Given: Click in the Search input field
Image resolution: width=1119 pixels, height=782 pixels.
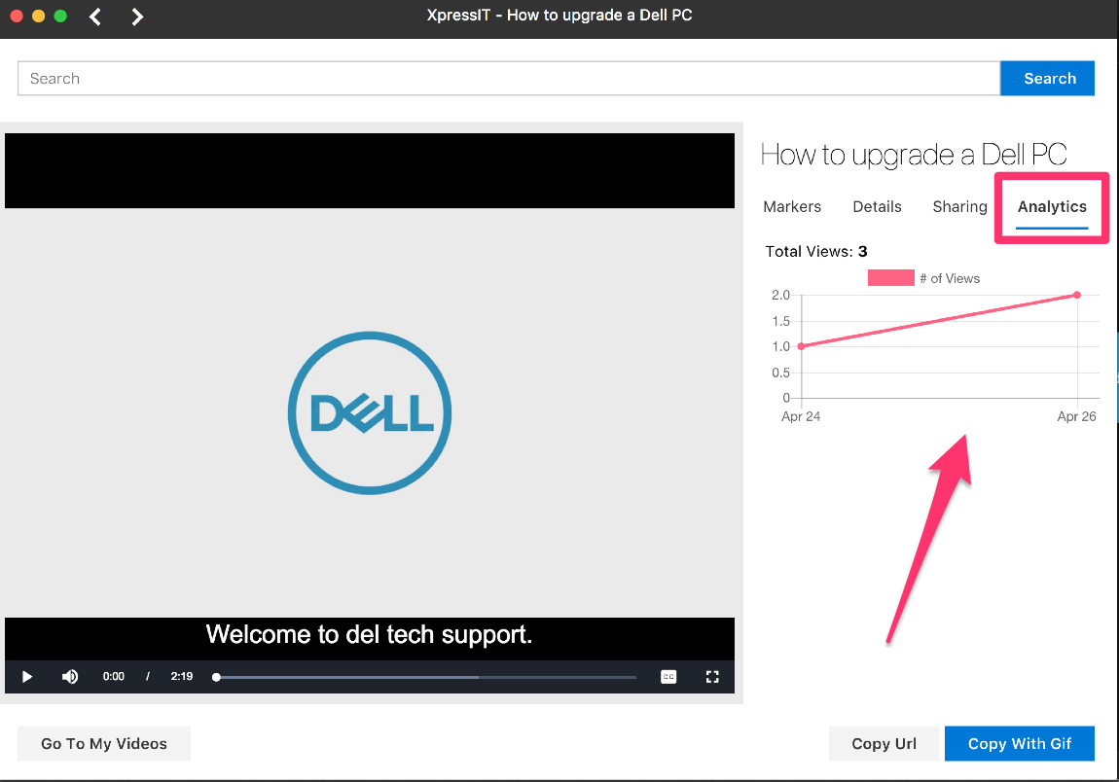Looking at the screenshot, I should click(x=509, y=79).
